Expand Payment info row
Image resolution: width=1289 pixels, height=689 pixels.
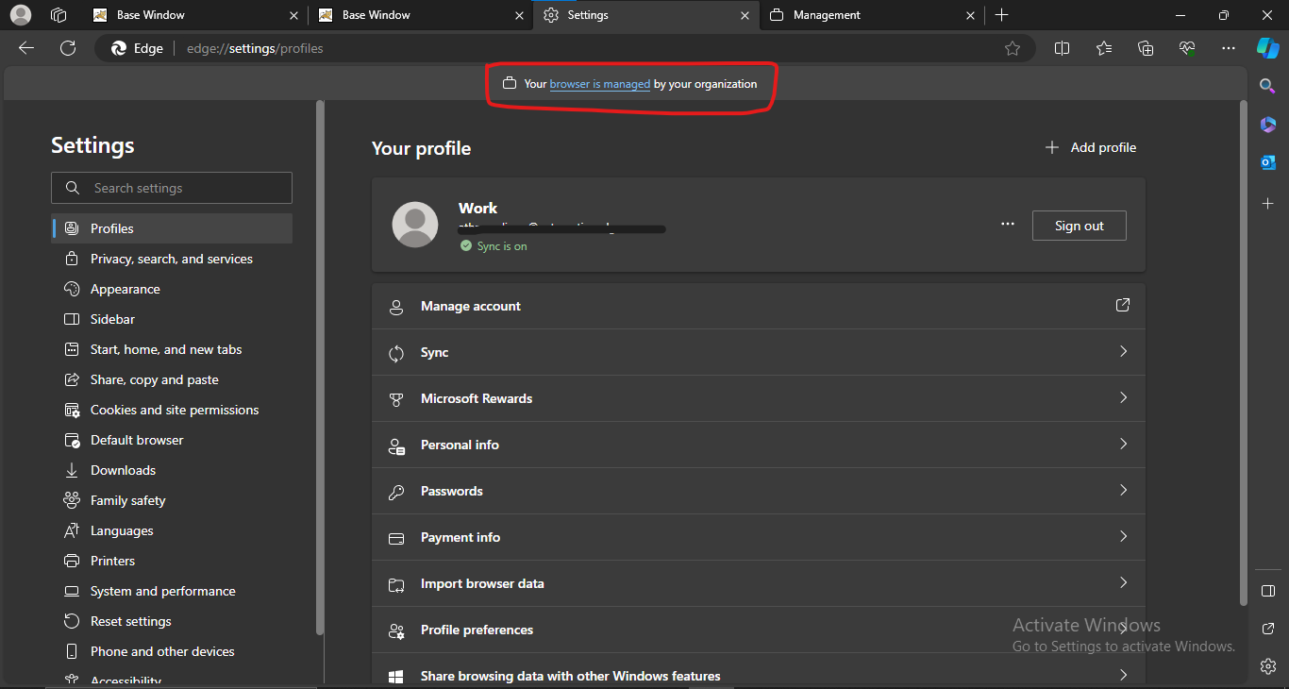pos(759,537)
